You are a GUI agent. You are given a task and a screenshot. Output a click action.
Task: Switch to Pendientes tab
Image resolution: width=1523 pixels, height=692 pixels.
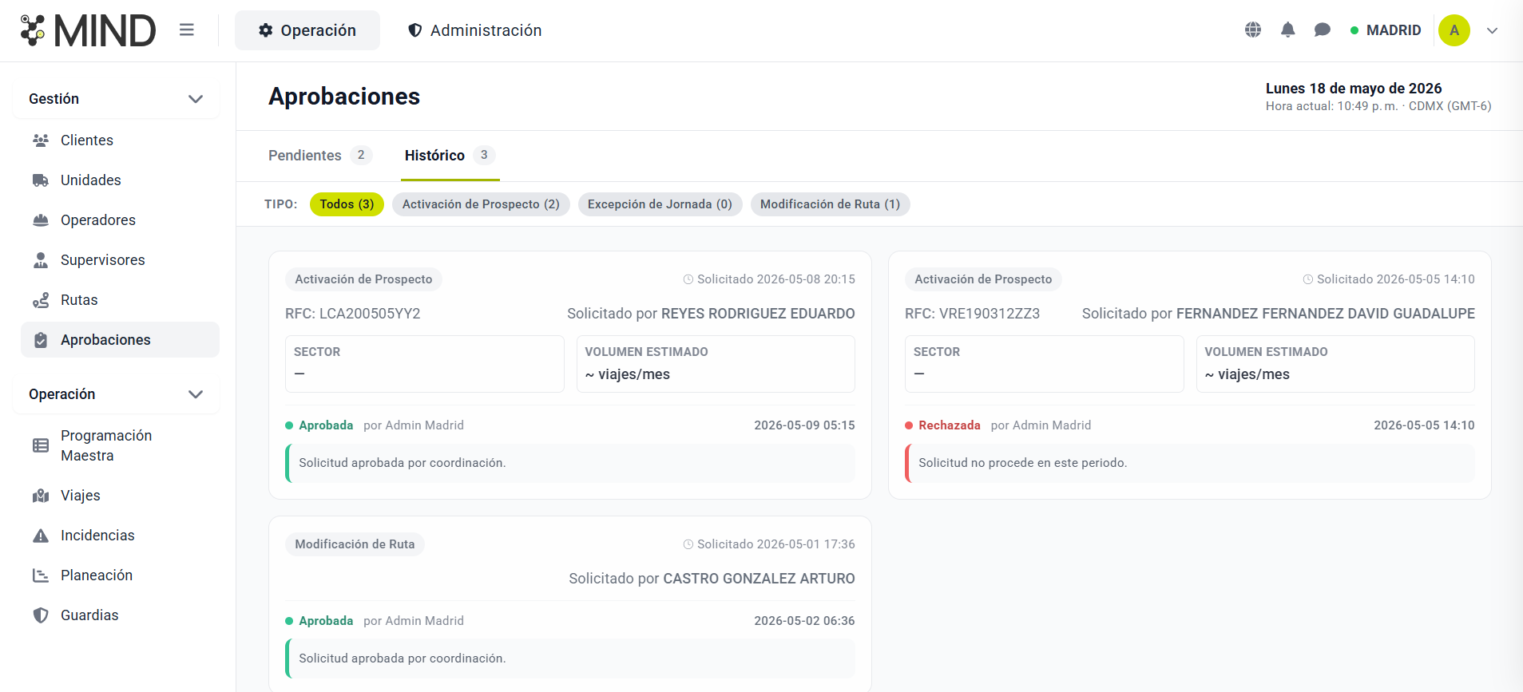319,156
